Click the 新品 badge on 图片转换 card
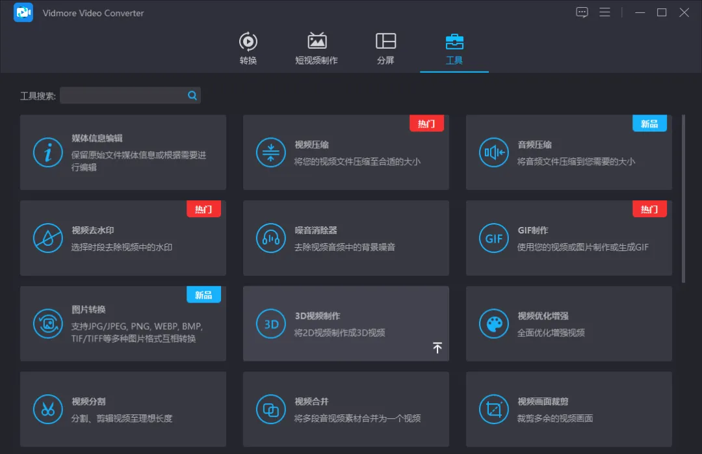 pyautogui.click(x=203, y=295)
